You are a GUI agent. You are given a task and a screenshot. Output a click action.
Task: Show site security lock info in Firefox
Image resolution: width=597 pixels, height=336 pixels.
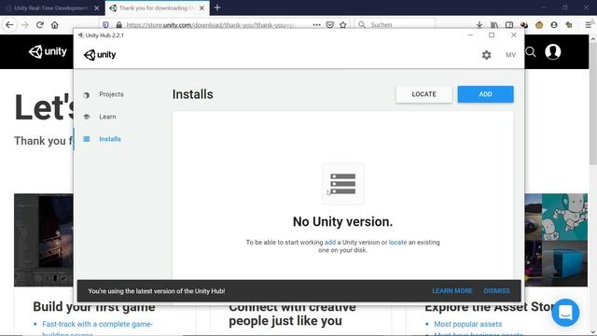[119, 25]
